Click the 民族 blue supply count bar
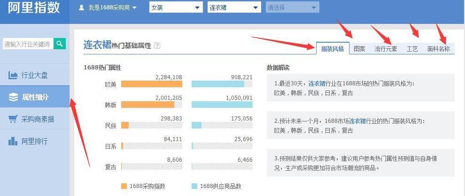 (x=197, y=125)
